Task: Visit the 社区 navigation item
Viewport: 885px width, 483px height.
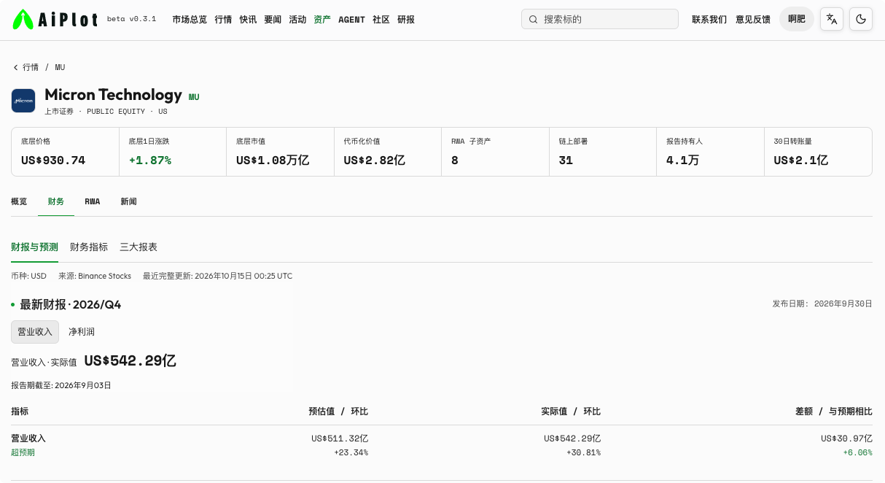Action: 381,20
